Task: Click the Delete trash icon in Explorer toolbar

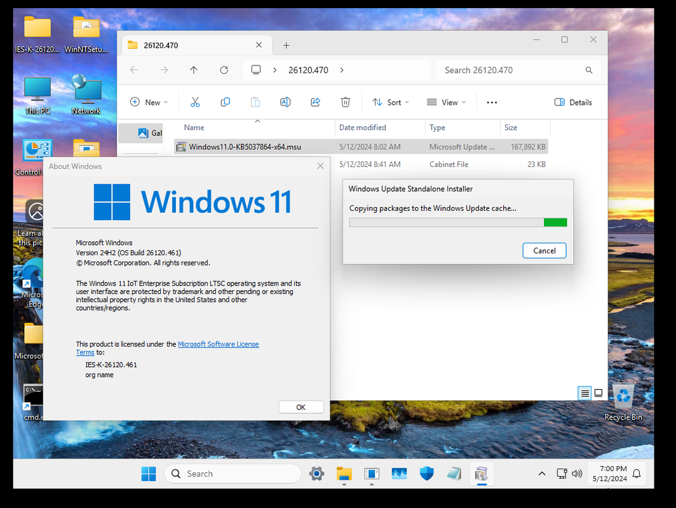Action: coord(346,102)
